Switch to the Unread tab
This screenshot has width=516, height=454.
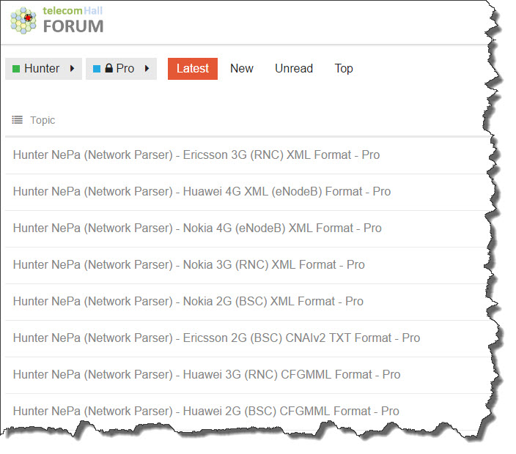click(x=294, y=68)
